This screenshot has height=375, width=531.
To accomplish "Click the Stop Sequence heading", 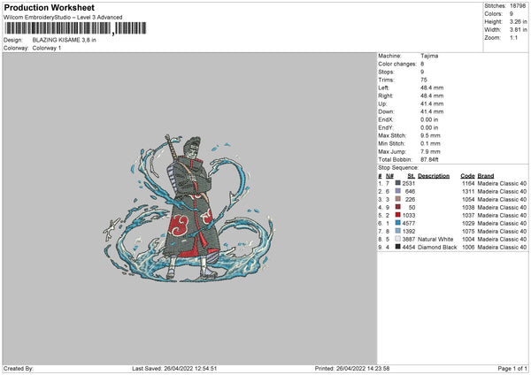I will [x=398, y=168].
